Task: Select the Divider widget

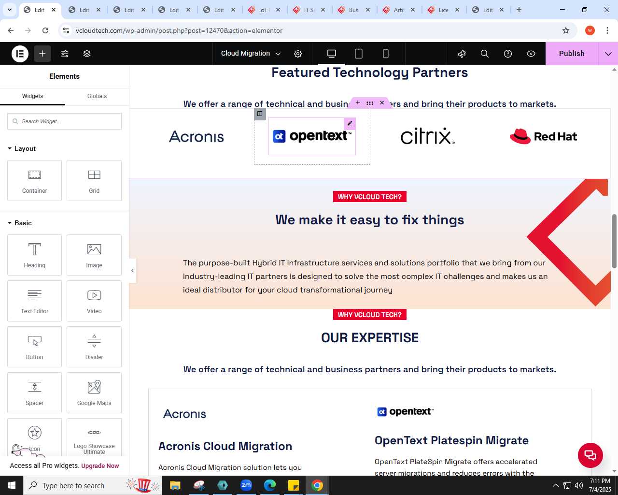Action: point(94,347)
